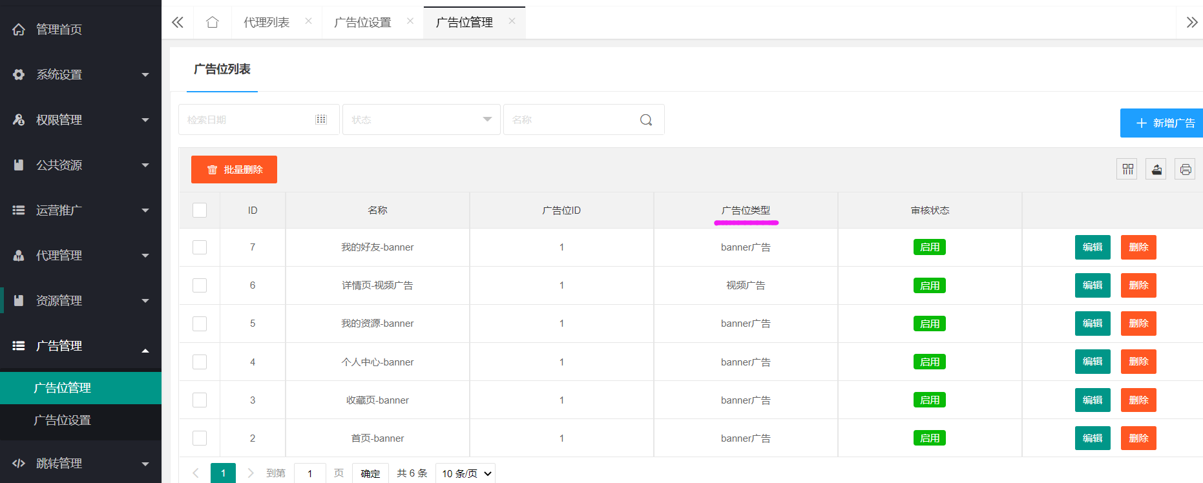The height and width of the screenshot is (483, 1203).
Task: Toggle 启用 status for 我的好友-banner
Action: pyautogui.click(x=930, y=247)
